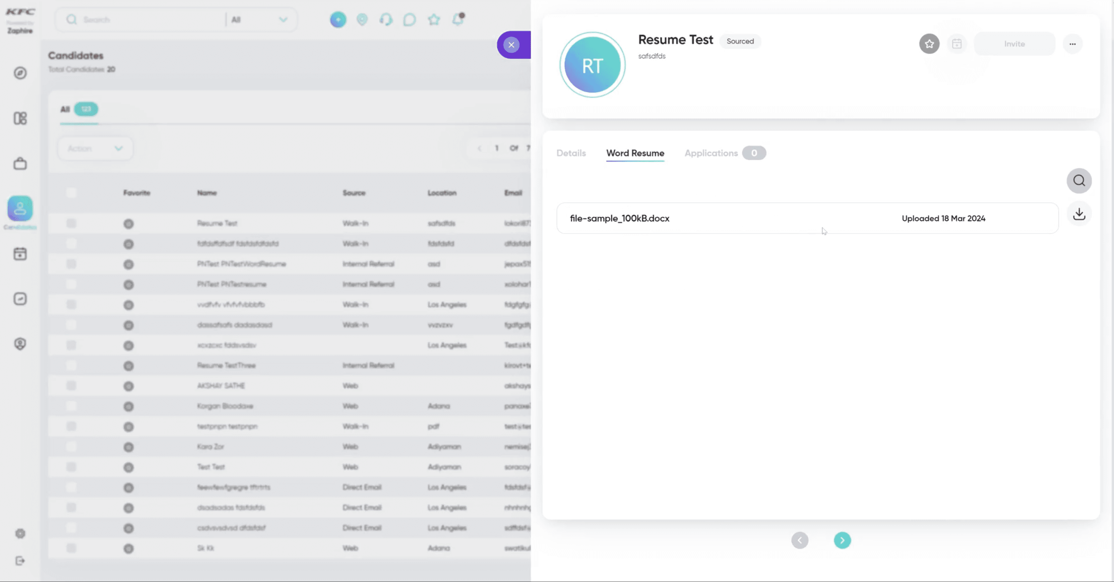This screenshot has height=582, width=1114.
Task: Tick the select-all checkbox in table header
Action: (x=71, y=193)
